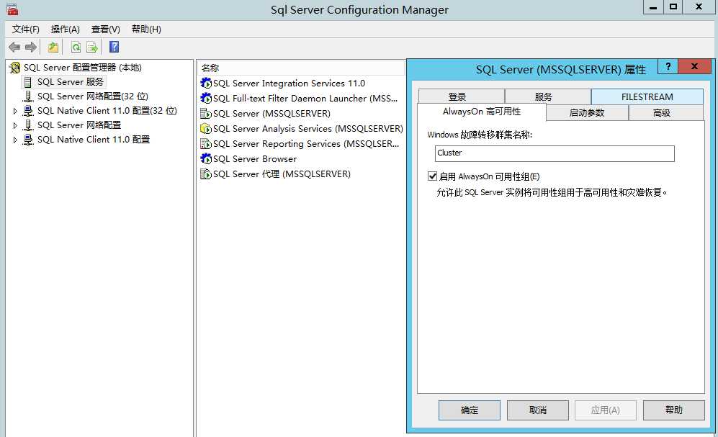Click the Reporting Services service icon
Image resolution: width=718 pixels, height=437 pixels.
click(206, 144)
